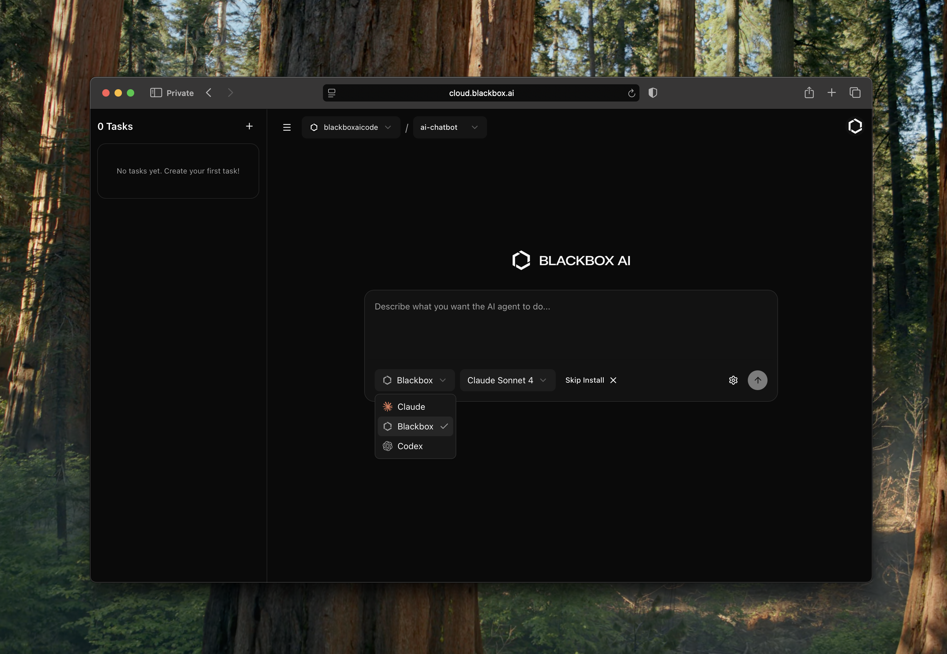Collapse the Blackbox agent selector dropdown
Screen dimensions: 947x654
tap(414, 380)
